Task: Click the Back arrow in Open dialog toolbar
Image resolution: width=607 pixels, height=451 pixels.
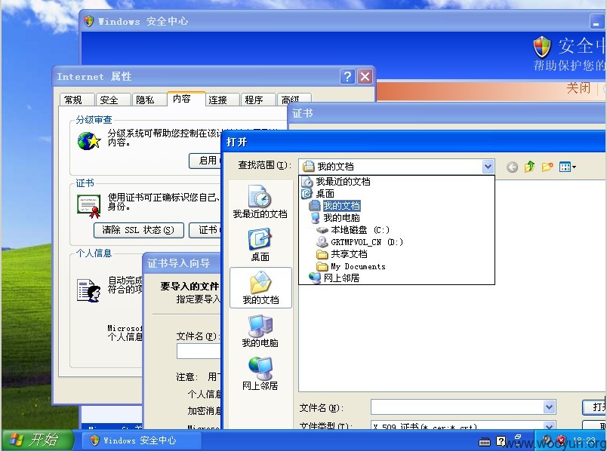Action: pos(512,167)
